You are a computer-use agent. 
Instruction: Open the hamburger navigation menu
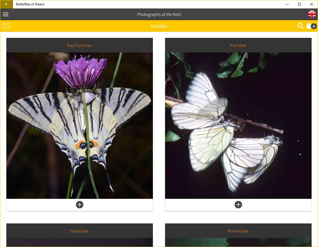click(x=6, y=14)
